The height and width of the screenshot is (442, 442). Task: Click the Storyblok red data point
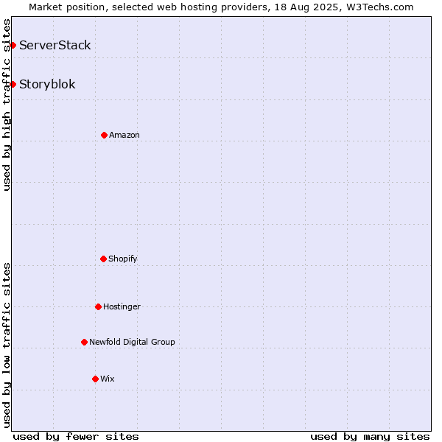coord(13,84)
